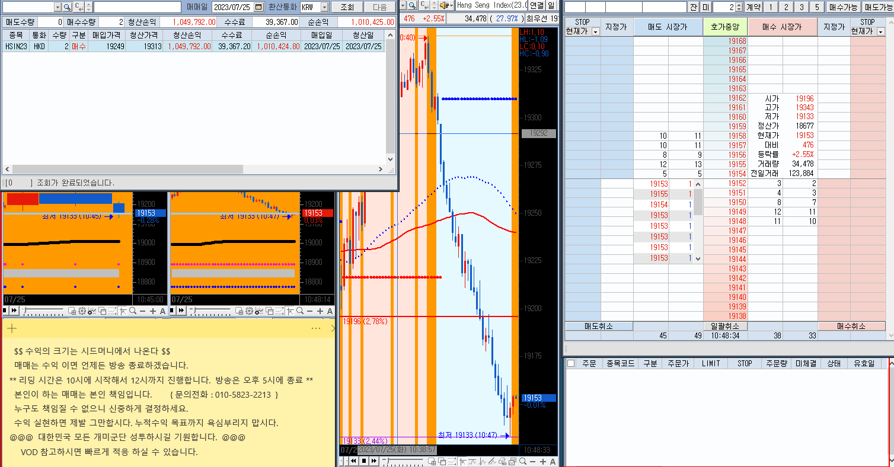Expand right STOP 현재가 dropdown in order panel

click(880, 31)
